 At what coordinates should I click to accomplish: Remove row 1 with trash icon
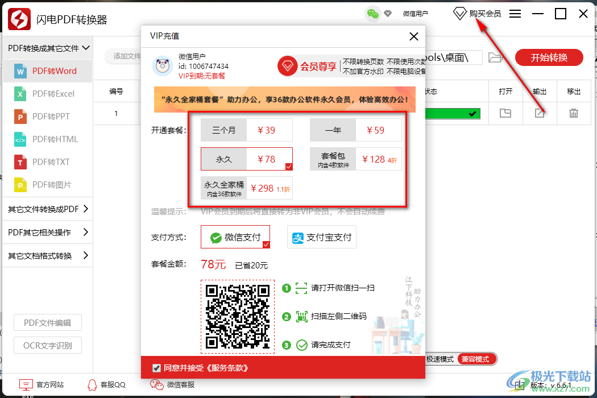click(573, 113)
